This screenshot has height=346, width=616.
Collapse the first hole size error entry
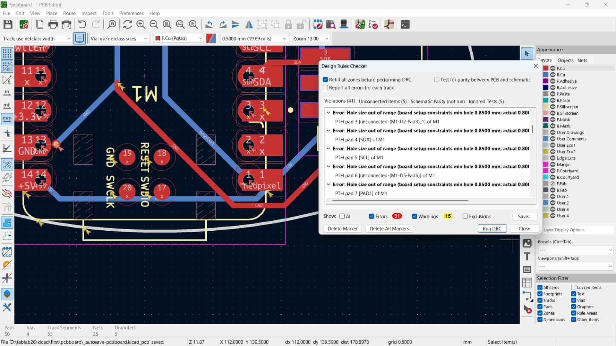[328, 113]
